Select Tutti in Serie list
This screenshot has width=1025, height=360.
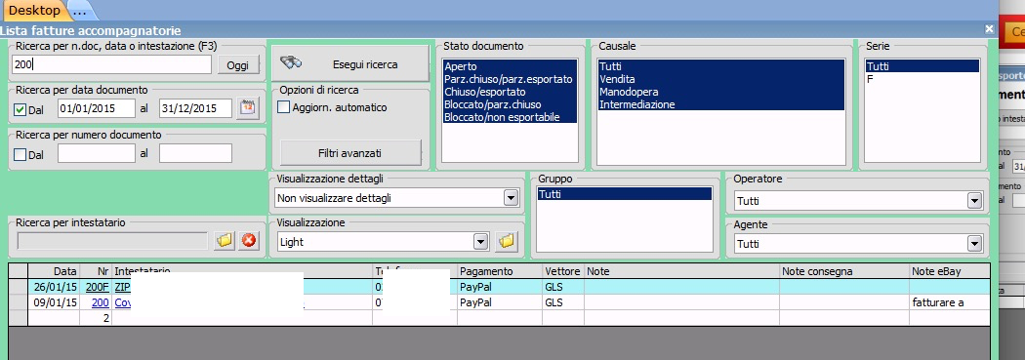click(x=922, y=66)
